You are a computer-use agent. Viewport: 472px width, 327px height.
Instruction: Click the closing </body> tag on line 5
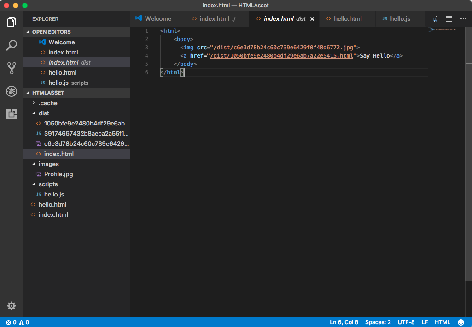(185, 64)
